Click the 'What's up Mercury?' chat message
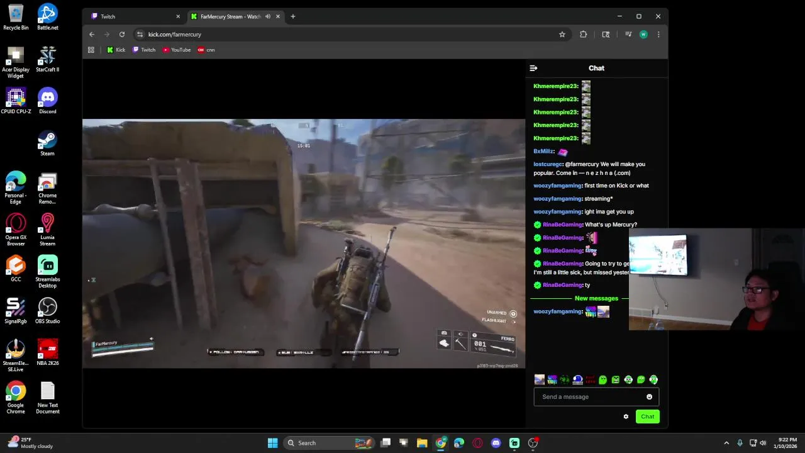Viewport: 805px width, 453px height. point(611,225)
